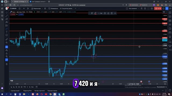The width and height of the screenshot is (172, 96).
Task: Click the go-to-date calendar icon
Action: click(x=37, y=87)
